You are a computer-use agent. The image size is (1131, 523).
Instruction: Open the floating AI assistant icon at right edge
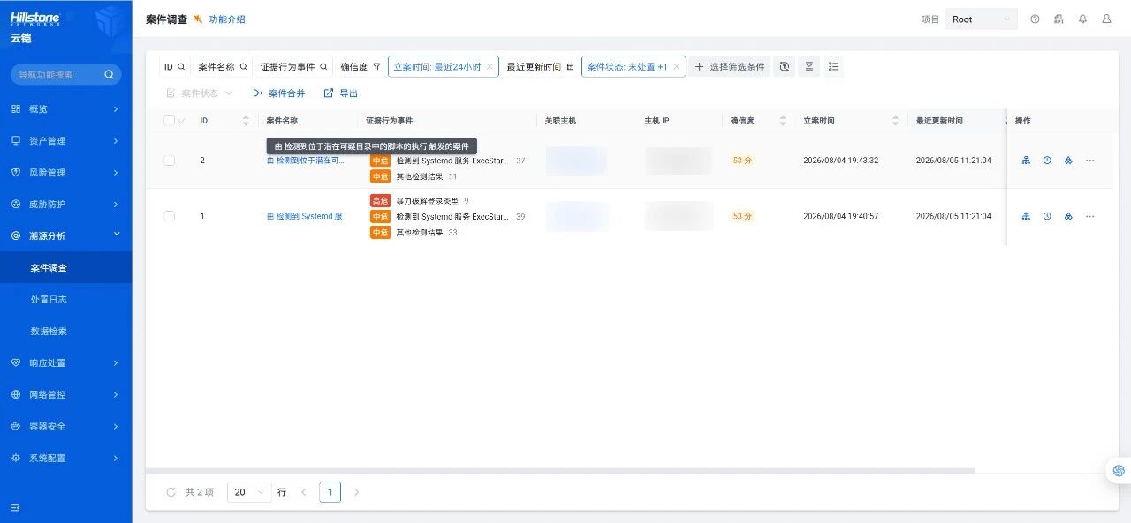coord(1119,471)
